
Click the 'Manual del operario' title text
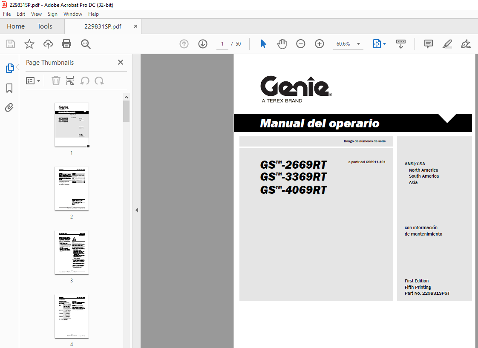[320, 124]
